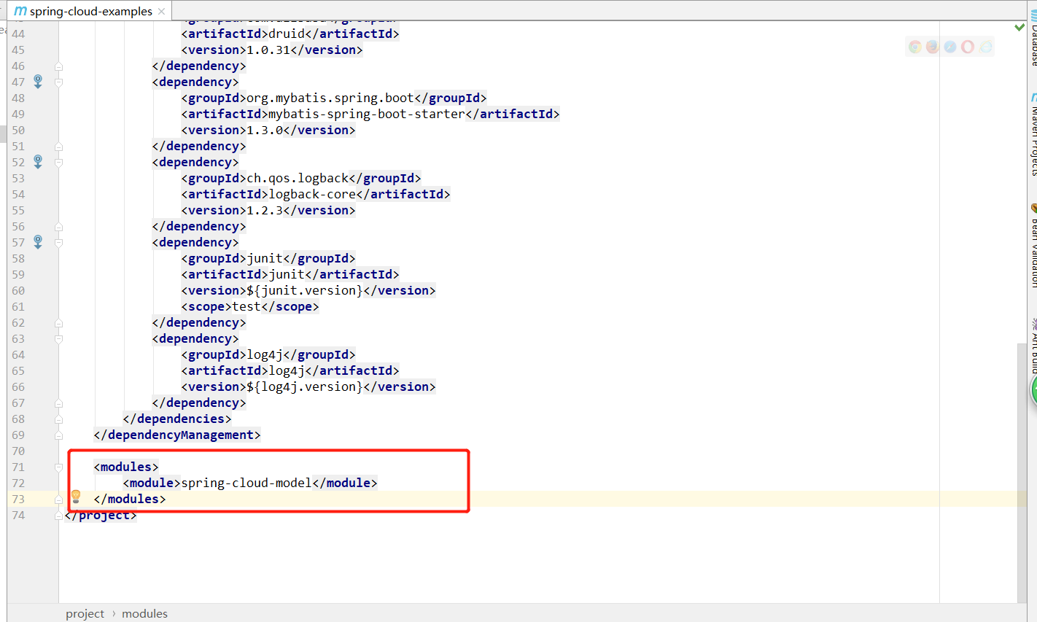
Task: Close the spring-cloud-examples editor tab
Action: tap(161, 12)
